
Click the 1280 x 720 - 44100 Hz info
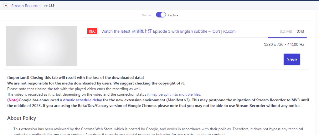pyautogui.click(x=284, y=44)
